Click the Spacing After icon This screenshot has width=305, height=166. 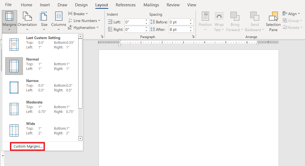[x=153, y=29]
